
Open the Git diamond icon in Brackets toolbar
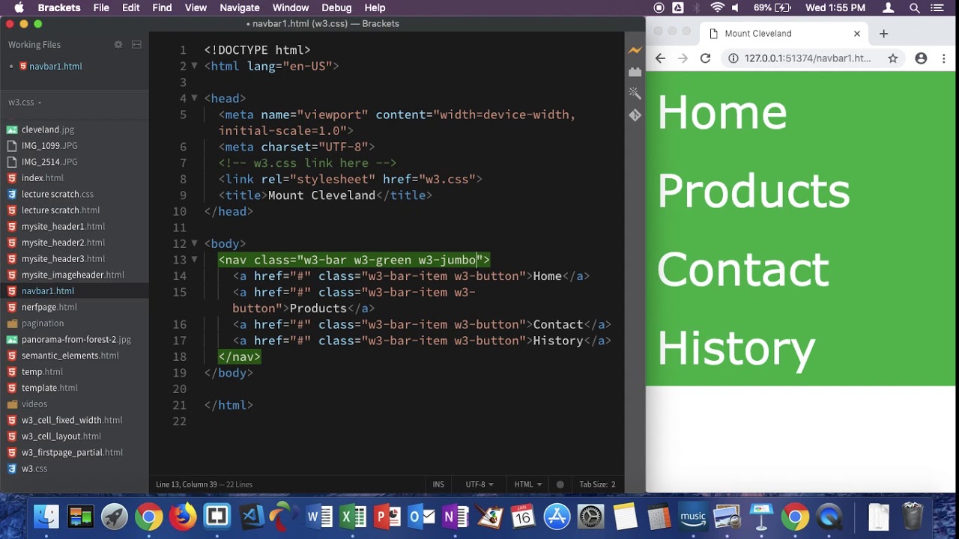(635, 115)
